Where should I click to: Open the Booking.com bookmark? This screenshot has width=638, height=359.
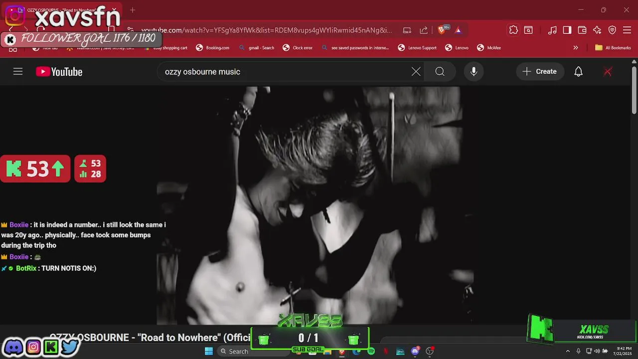[x=212, y=48]
